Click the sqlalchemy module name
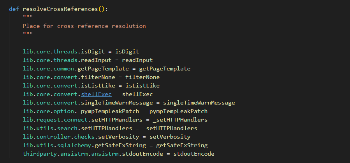Screen dimensions: 350x163 pyautogui.click(x=74, y=145)
